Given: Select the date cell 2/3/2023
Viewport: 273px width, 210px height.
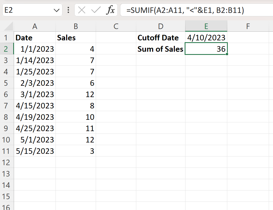Looking at the screenshot, I should [35, 83].
